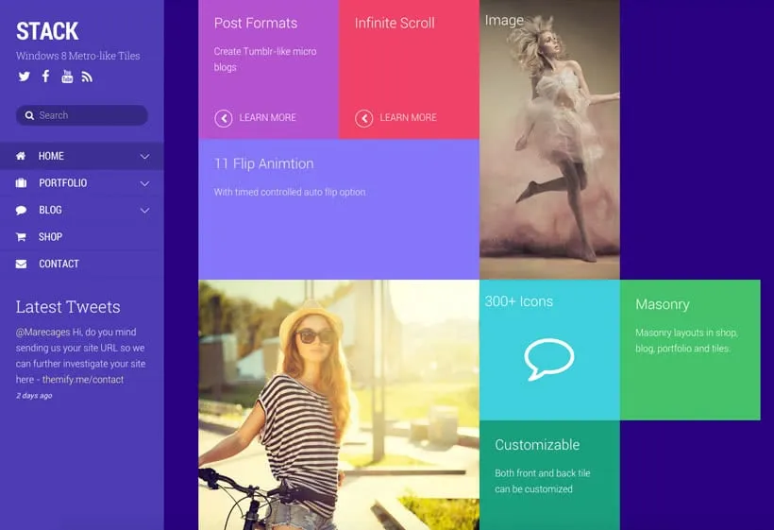
Task: Click 'Create Tumblr-like micro blogs' text
Action: point(265,60)
